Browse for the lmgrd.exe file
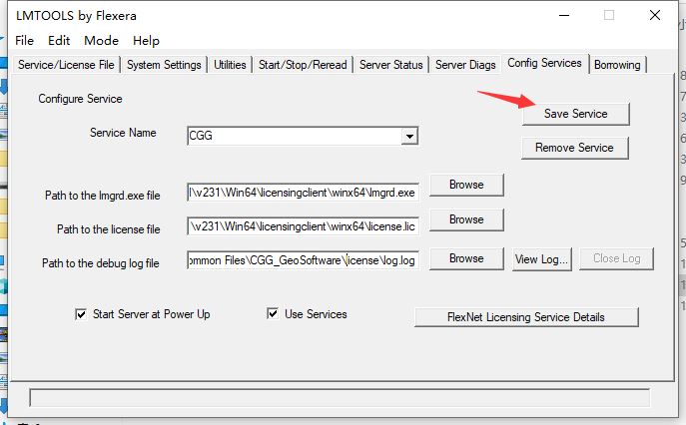This screenshot has height=425, width=686. [x=466, y=185]
